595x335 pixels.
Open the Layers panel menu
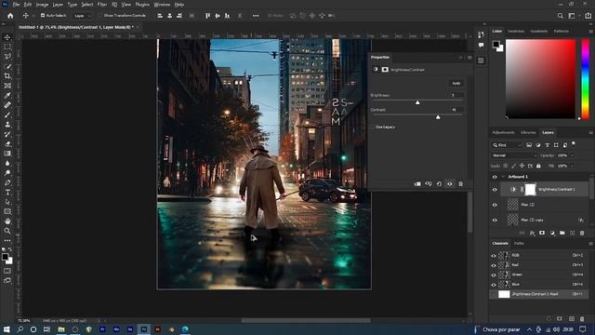(590, 132)
